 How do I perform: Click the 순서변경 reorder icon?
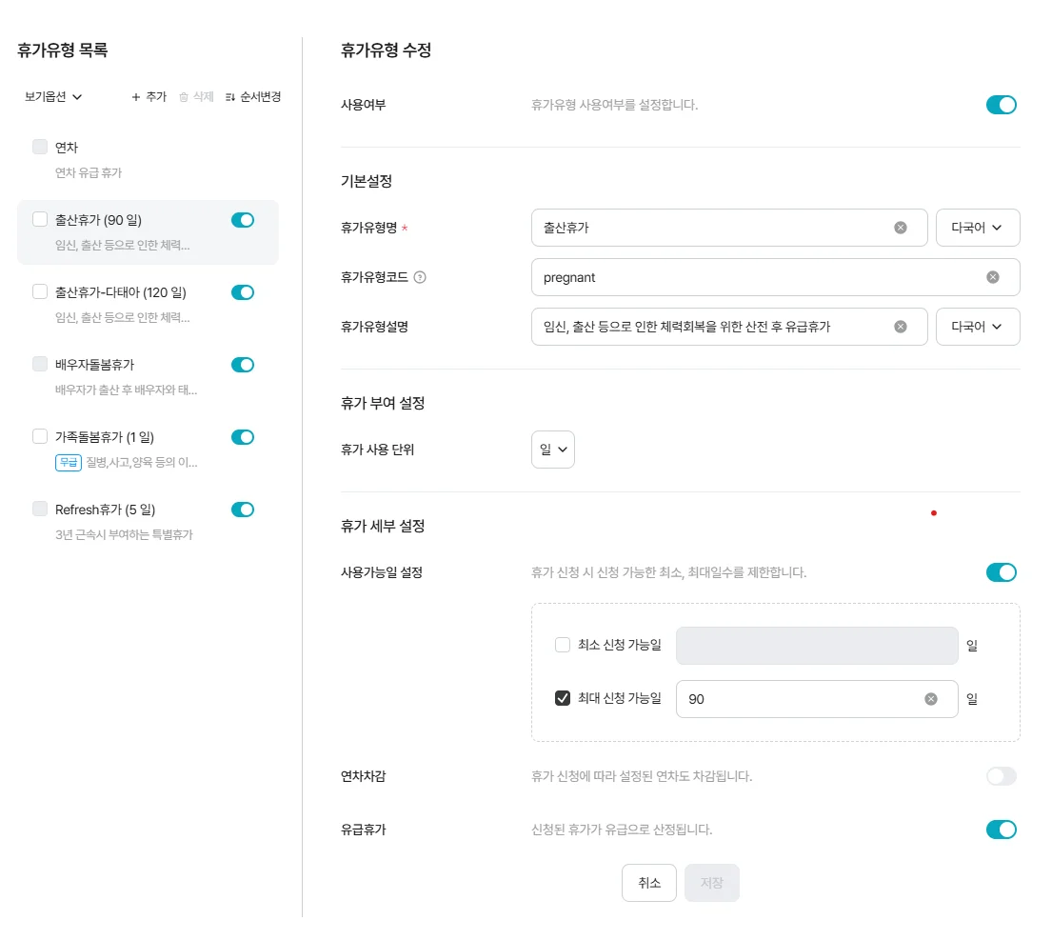pos(230,96)
